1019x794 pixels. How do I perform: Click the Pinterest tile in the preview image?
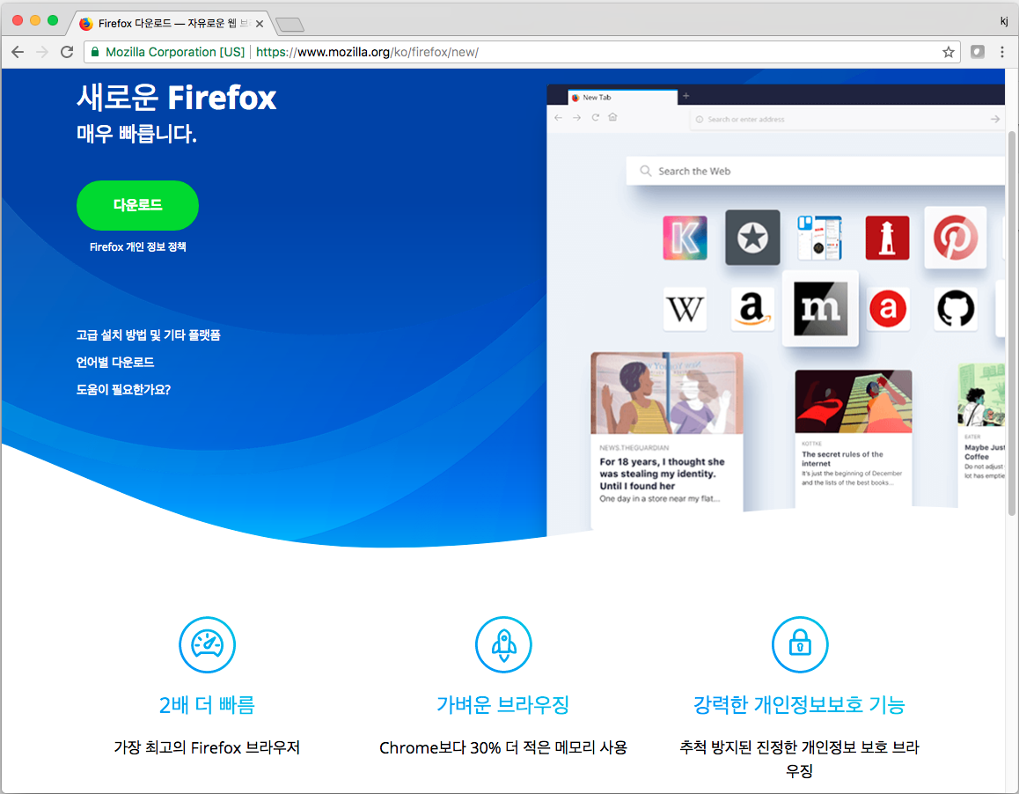[x=956, y=238]
